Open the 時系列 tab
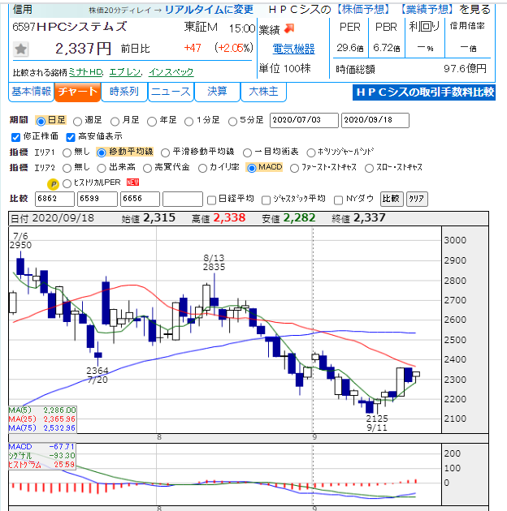 tap(124, 92)
